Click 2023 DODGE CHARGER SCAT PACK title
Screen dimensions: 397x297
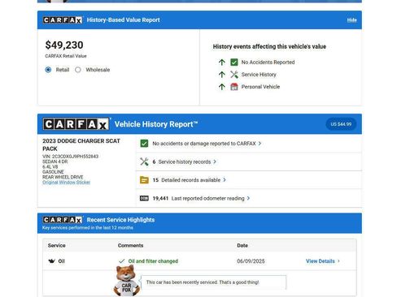coord(81,144)
